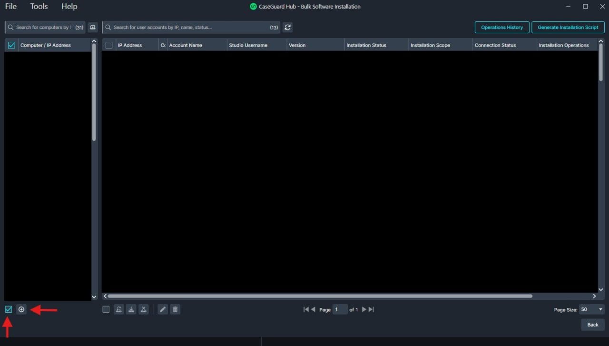Image resolution: width=609 pixels, height=346 pixels.
Task: Click the add computer plus icon
Action: pos(21,309)
